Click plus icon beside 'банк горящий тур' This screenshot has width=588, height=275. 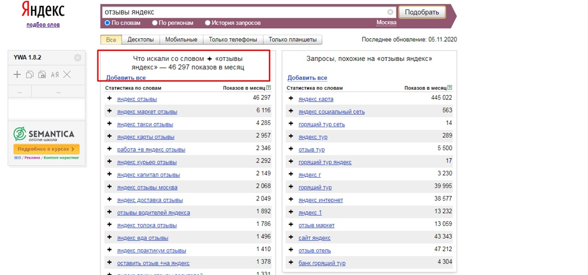click(x=291, y=263)
